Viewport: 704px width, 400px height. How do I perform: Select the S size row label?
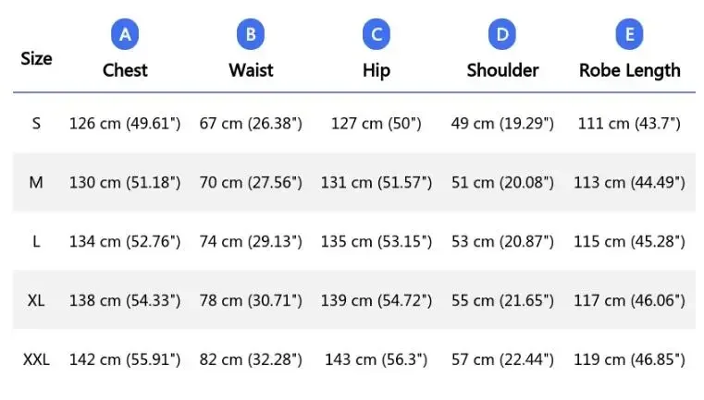coord(36,123)
